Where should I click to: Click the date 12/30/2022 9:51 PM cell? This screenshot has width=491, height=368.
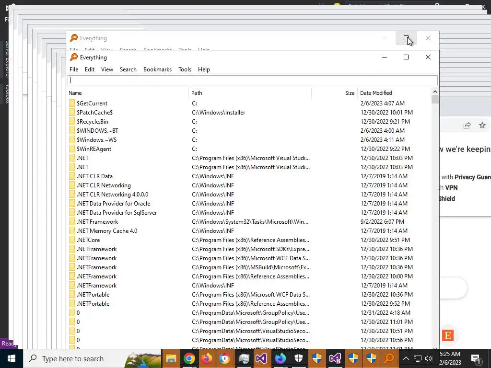coord(385,240)
